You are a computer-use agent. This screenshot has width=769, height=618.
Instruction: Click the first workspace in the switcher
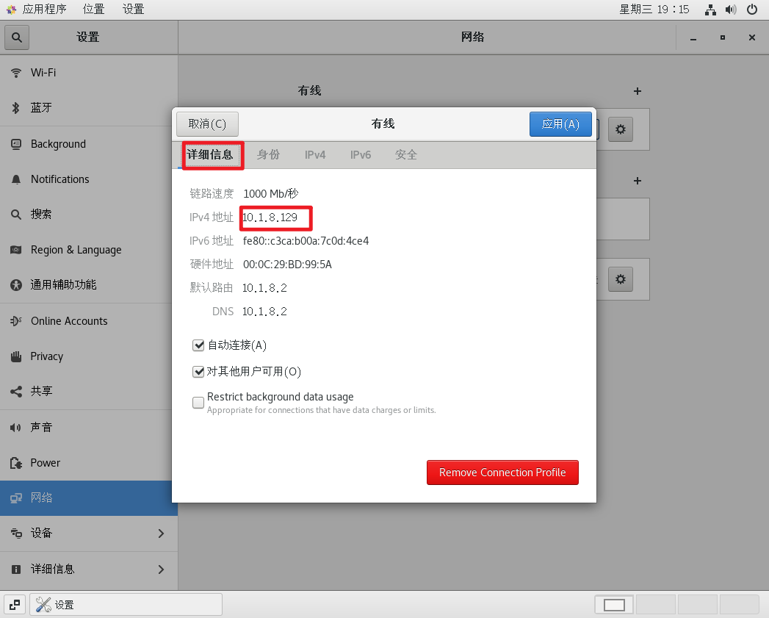(x=614, y=606)
